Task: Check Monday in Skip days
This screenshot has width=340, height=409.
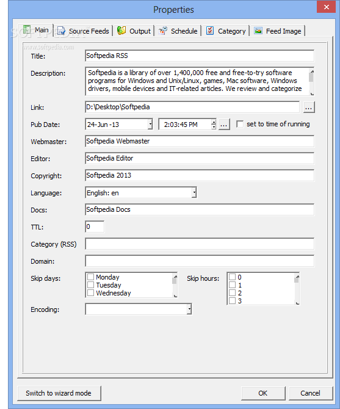Action: (x=90, y=277)
